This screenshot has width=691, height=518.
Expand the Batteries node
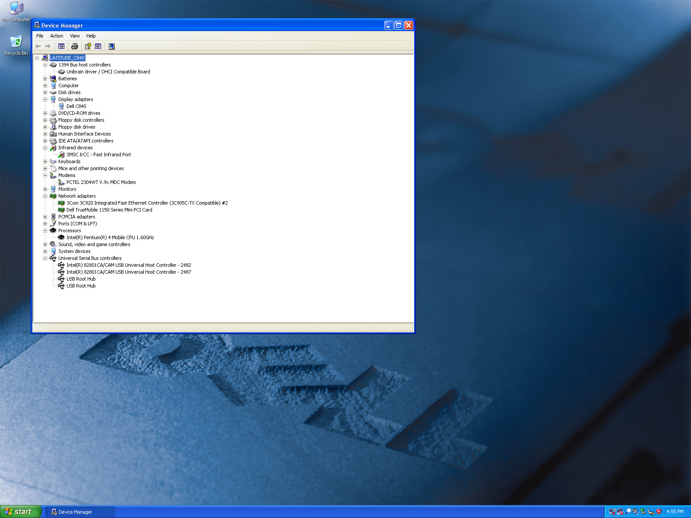tap(45, 79)
